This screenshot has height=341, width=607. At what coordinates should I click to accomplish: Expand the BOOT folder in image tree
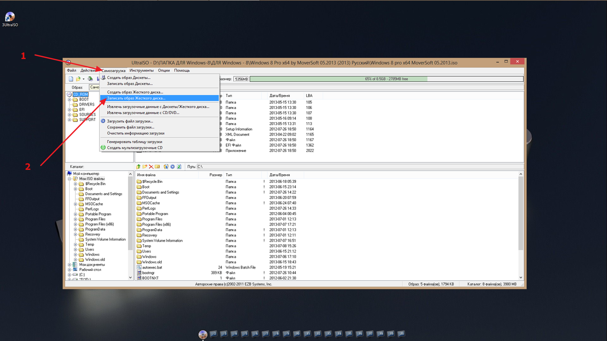click(x=70, y=99)
